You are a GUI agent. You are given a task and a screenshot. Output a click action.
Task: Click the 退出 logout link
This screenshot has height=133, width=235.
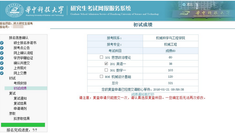click(190, 5)
